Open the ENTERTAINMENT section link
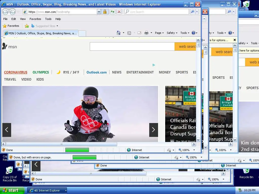Screen dimensions: 259x194 140,72
